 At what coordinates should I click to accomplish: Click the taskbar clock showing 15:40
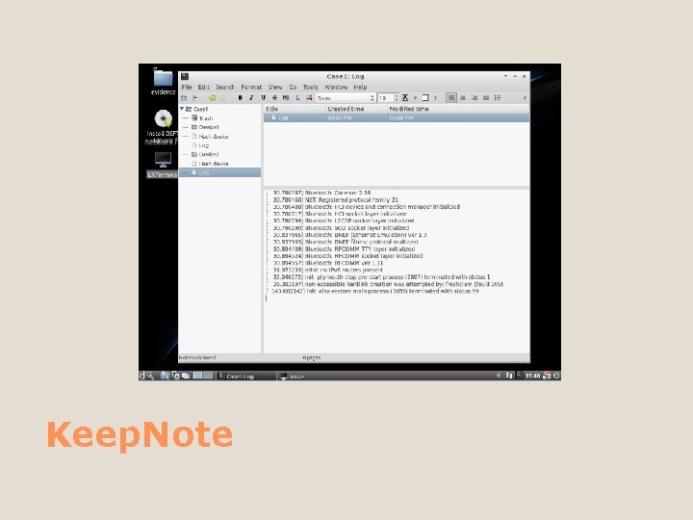(532, 376)
